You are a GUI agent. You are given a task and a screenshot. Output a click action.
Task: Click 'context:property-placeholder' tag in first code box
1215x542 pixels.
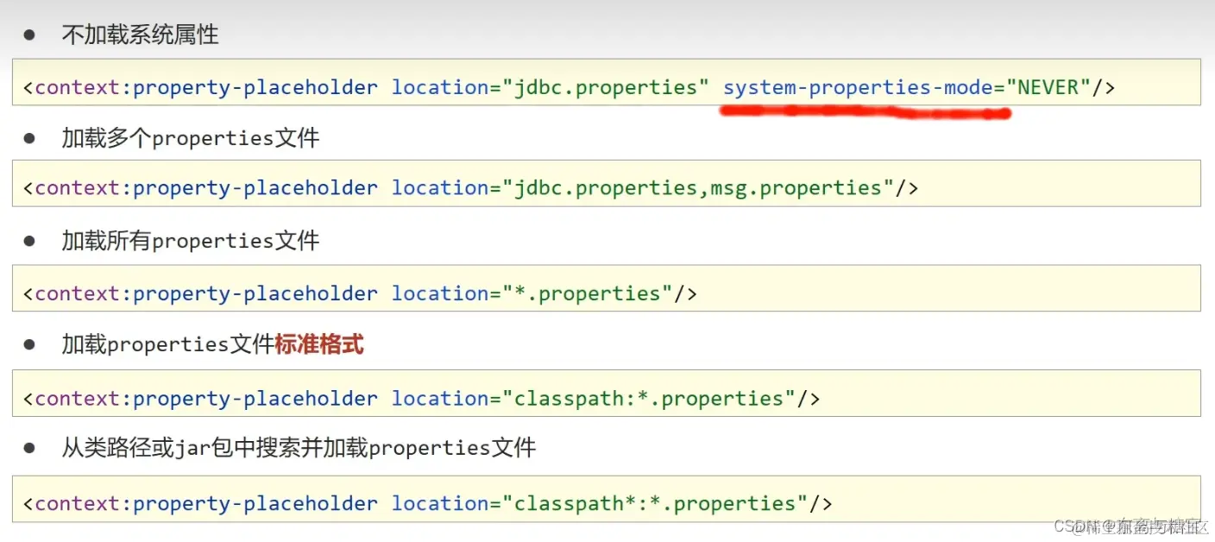tap(206, 88)
